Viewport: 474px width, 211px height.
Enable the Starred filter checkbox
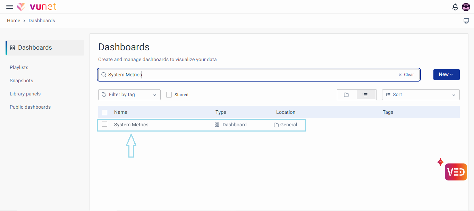coord(169,95)
